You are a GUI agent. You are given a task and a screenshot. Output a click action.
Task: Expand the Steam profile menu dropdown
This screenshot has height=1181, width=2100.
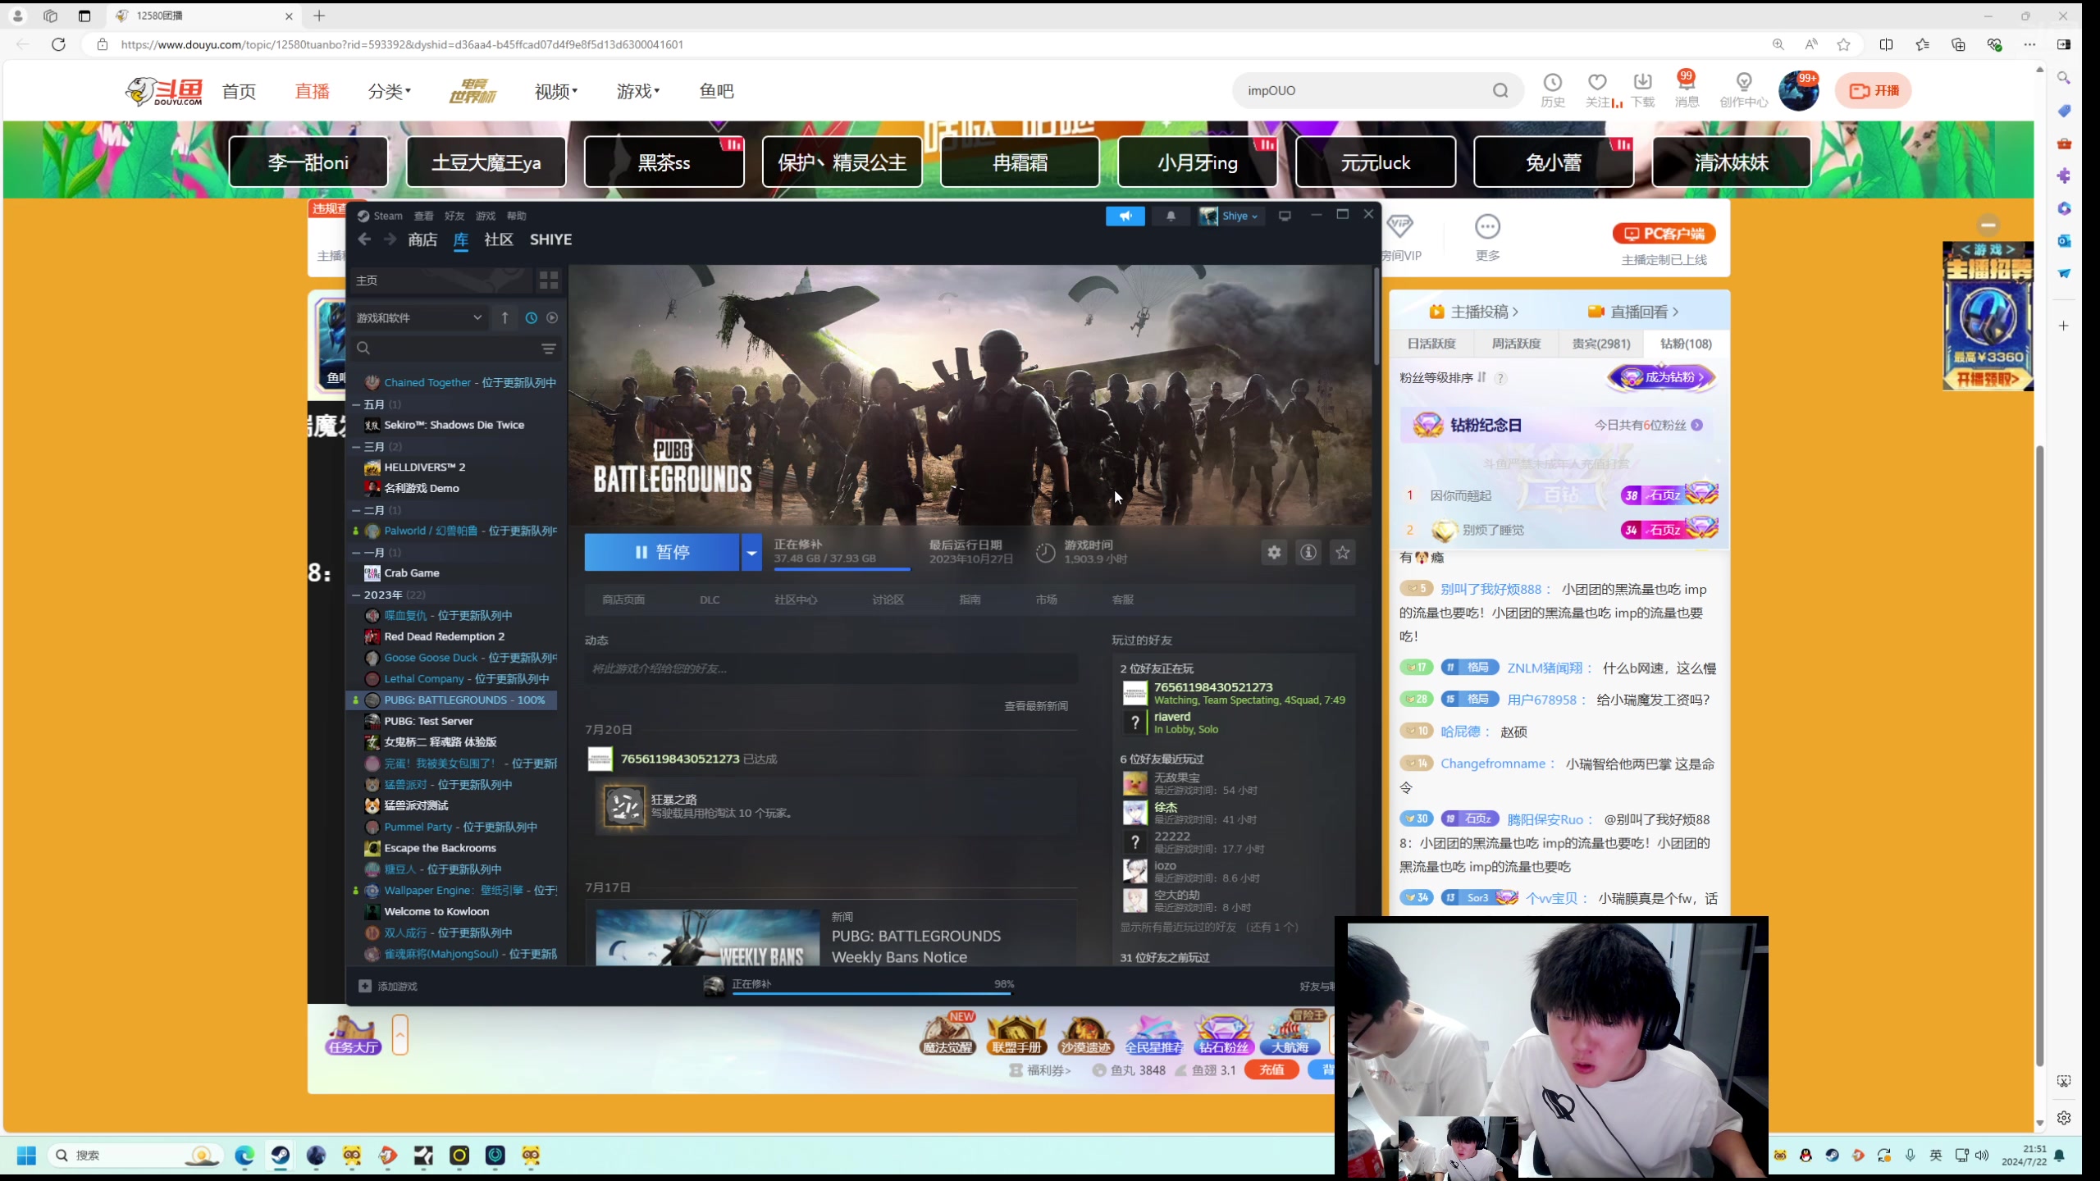tap(1233, 215)
